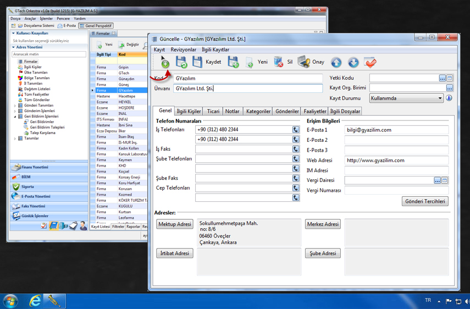Click info icon beside Kayıt Durumu
This screenshot has height=309, width=470.
(x=449, y=98)
